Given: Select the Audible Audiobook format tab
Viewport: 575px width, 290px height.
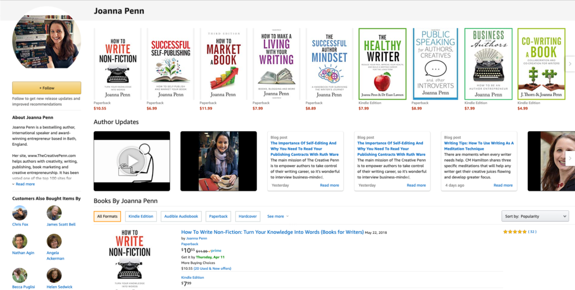Looking at the screenshot, I should [181, 217].
